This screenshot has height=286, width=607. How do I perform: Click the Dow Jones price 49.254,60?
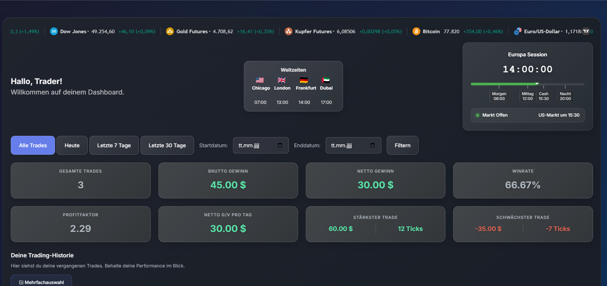(103, 31)
